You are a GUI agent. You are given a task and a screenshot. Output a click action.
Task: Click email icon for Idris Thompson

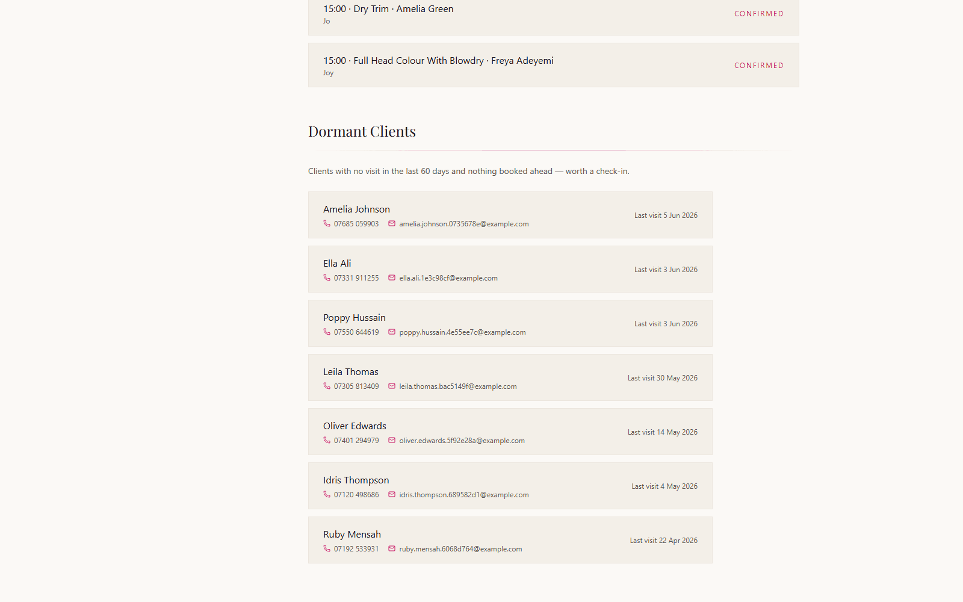392,494
